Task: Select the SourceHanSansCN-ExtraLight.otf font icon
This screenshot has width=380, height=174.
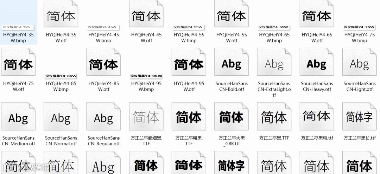Action: tap(274, 62)
